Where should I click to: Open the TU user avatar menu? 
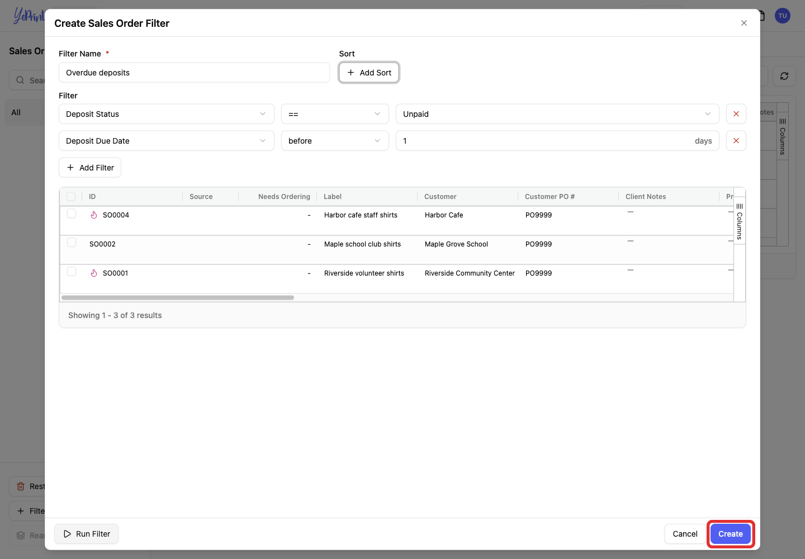pos(782,16)
